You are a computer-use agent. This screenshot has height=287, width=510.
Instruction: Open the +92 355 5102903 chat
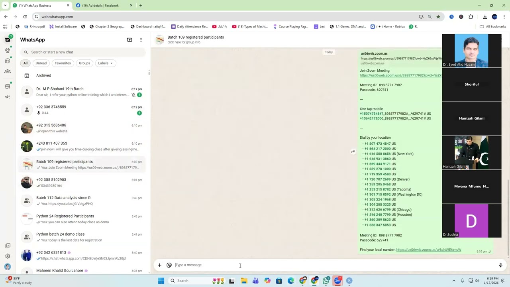pos(82,183)
